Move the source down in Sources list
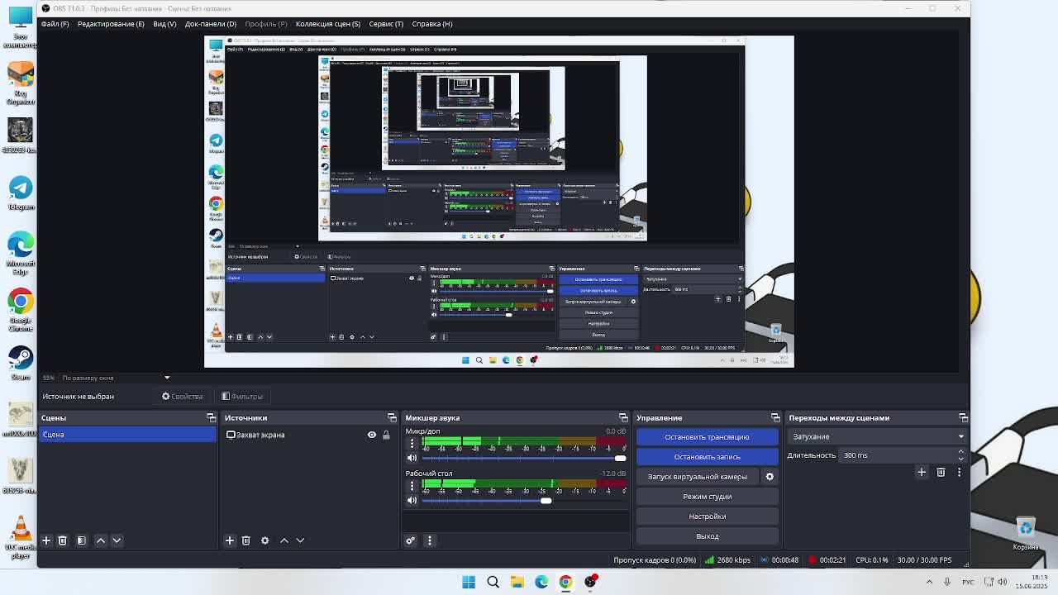Image resolution: width=1058 pixels, height=595 pixels. tap(300, 540)
